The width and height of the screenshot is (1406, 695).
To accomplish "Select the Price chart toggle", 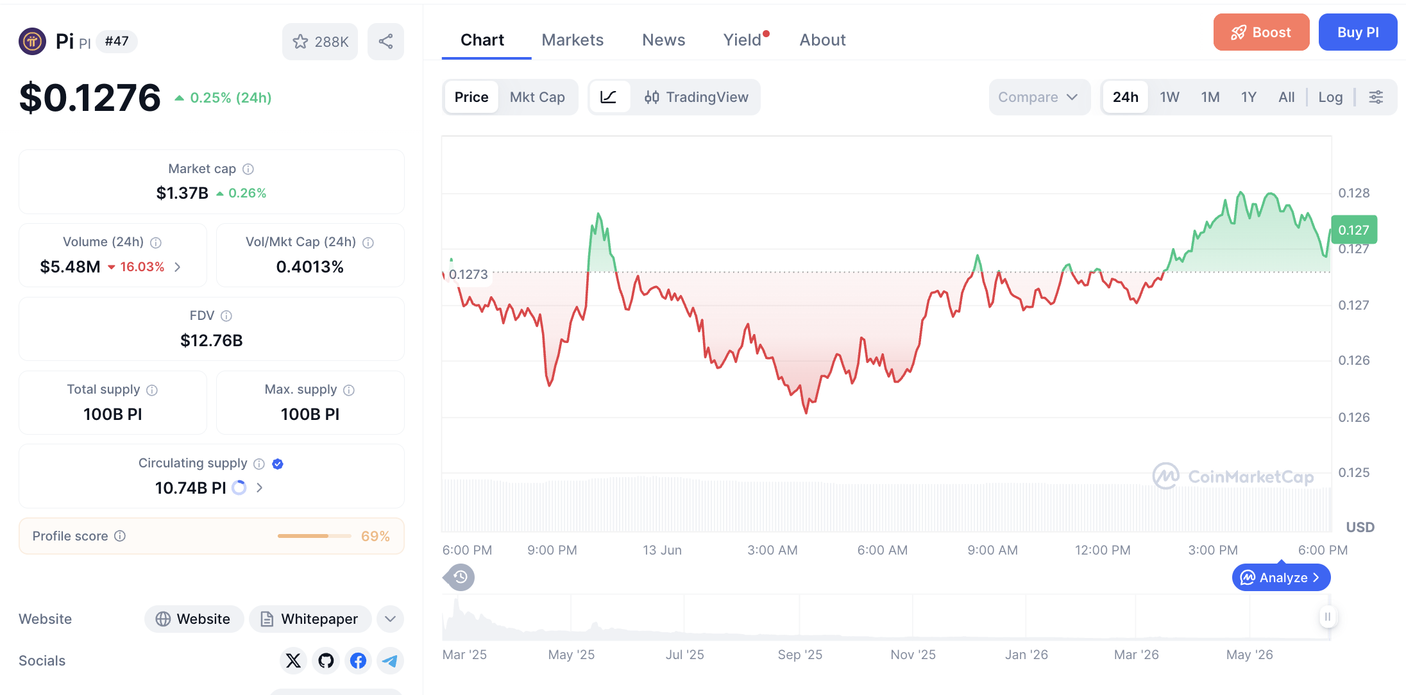I will pyautogui.click(x=471, y=97).
